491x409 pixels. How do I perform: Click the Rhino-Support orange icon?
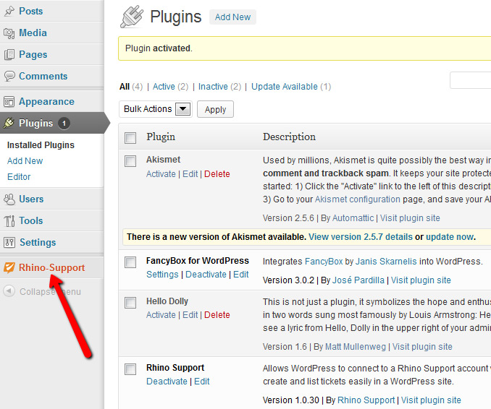pyautogui.click(x=9, y=267)
